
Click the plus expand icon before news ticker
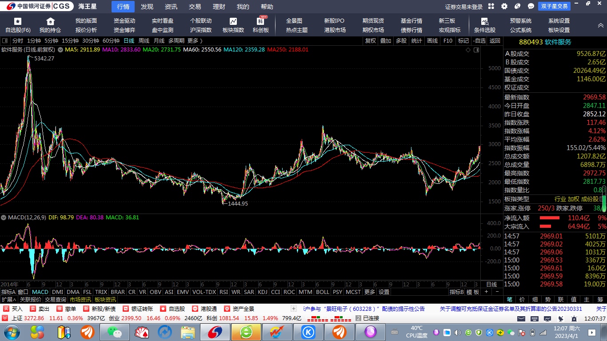coord(293,309)
